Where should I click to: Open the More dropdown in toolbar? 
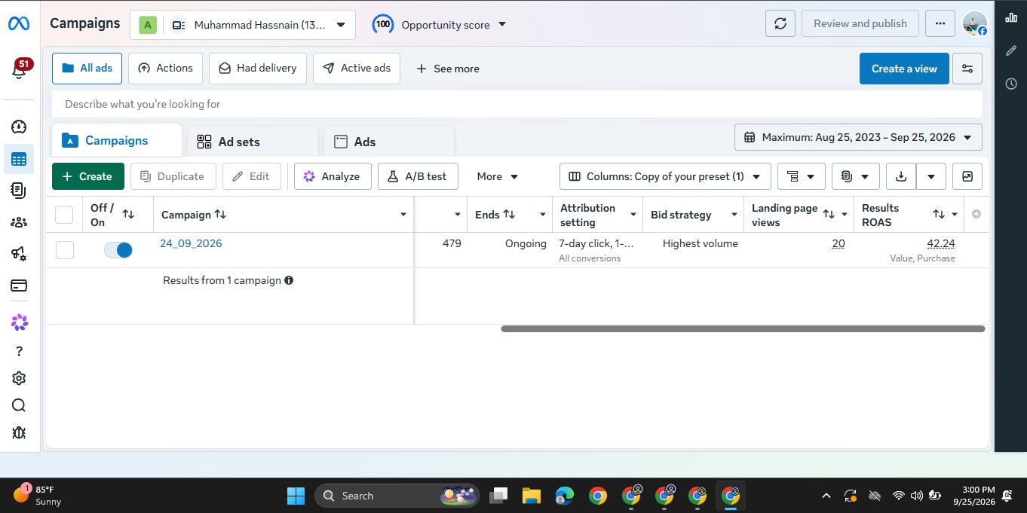498,176
